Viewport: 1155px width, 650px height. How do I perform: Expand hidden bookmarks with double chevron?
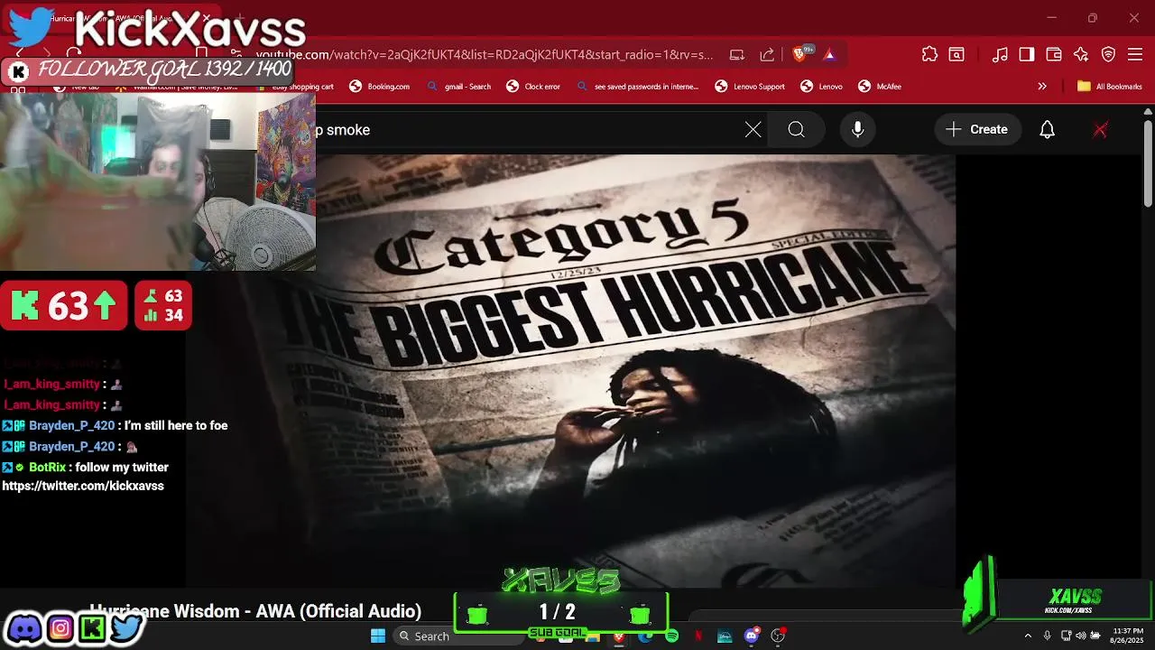1042,87
